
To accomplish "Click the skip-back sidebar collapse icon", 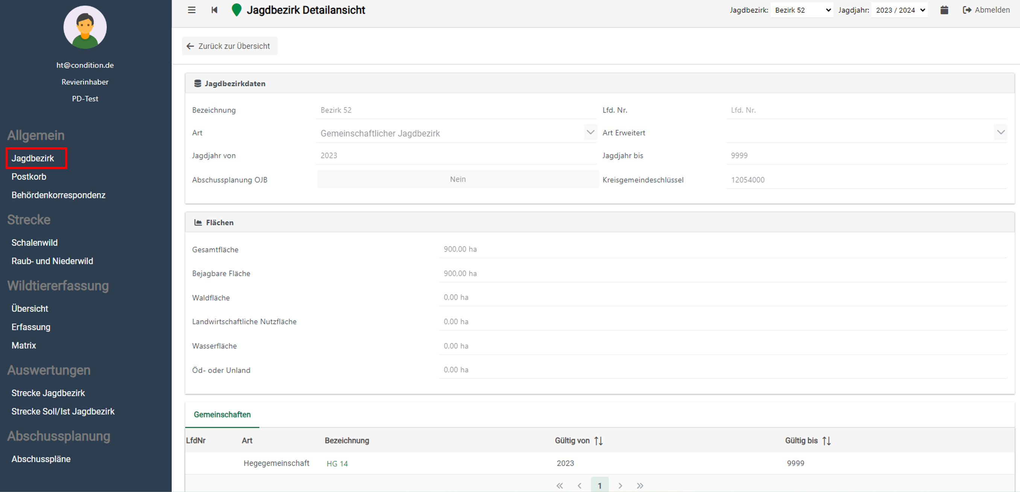I will pos(214,10).
